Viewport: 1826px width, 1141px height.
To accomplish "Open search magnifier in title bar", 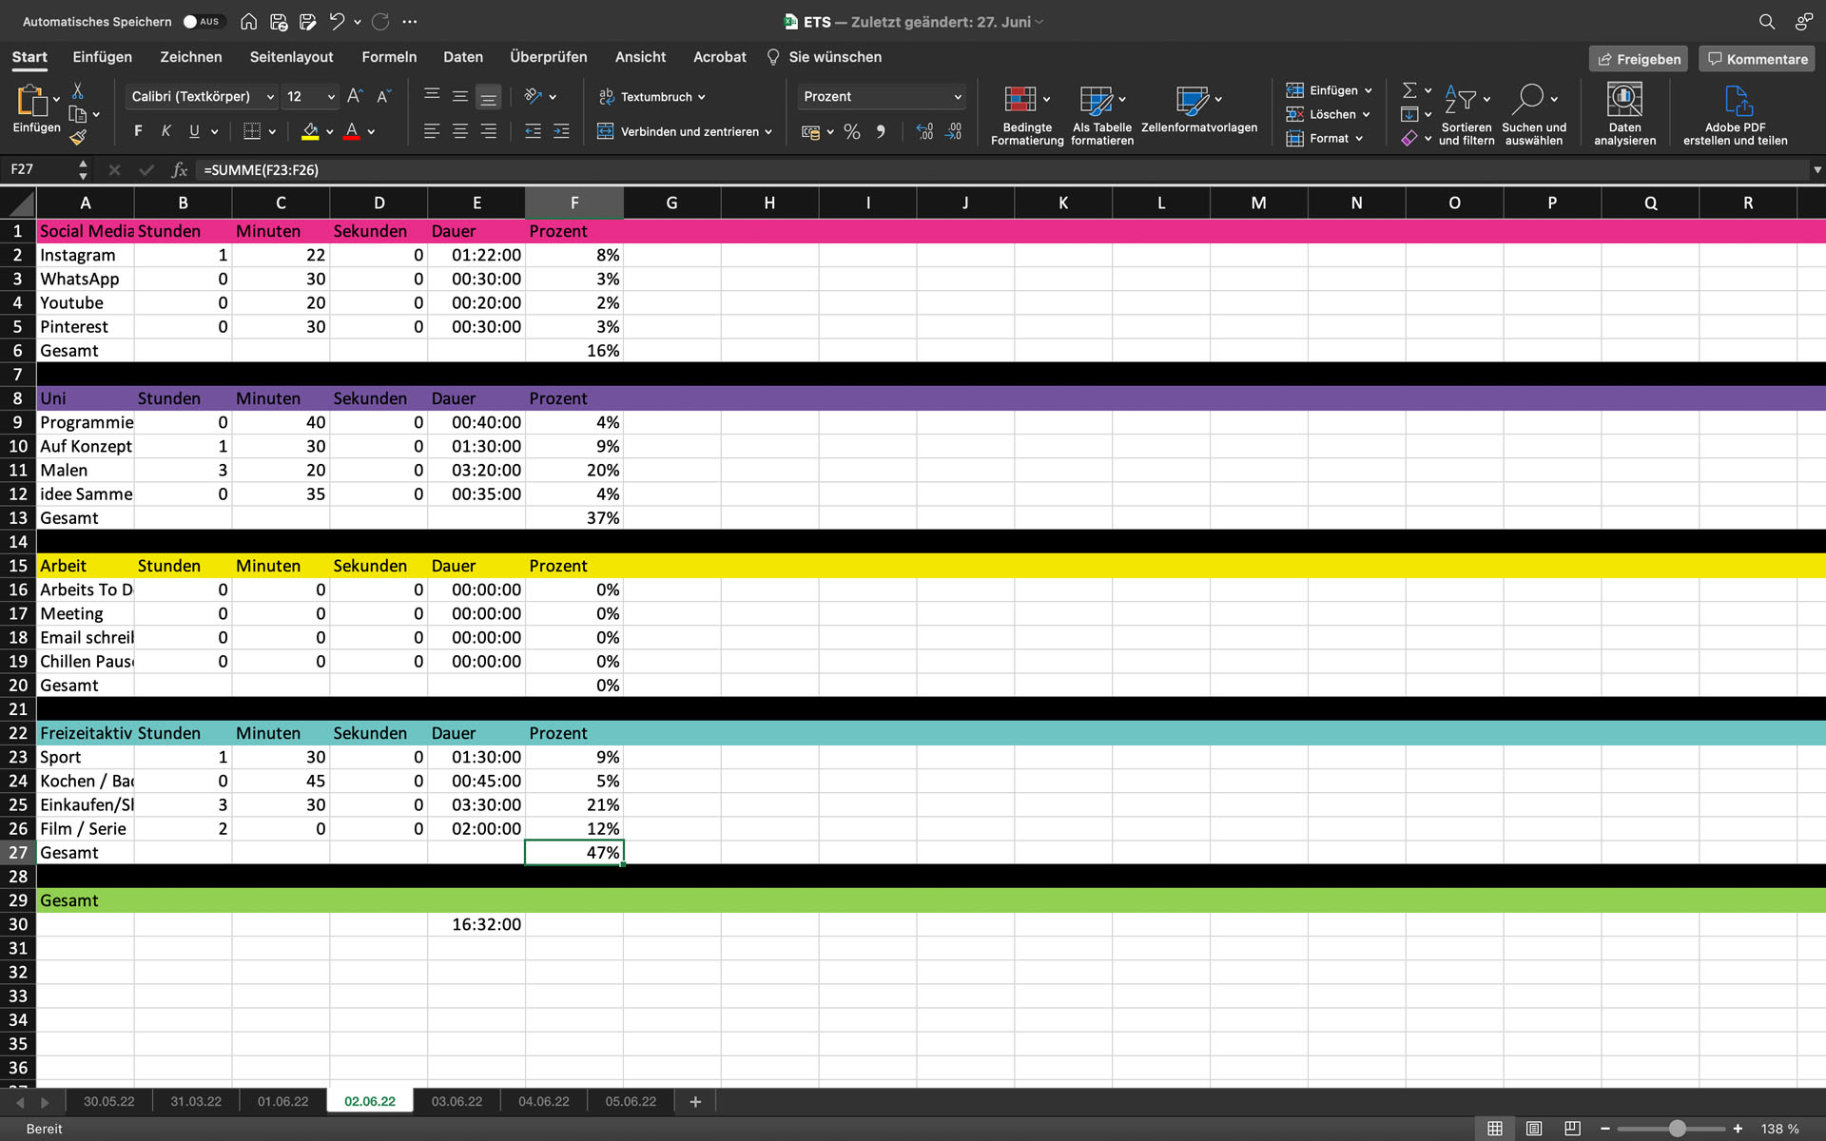I will [x=1766, y=21].
